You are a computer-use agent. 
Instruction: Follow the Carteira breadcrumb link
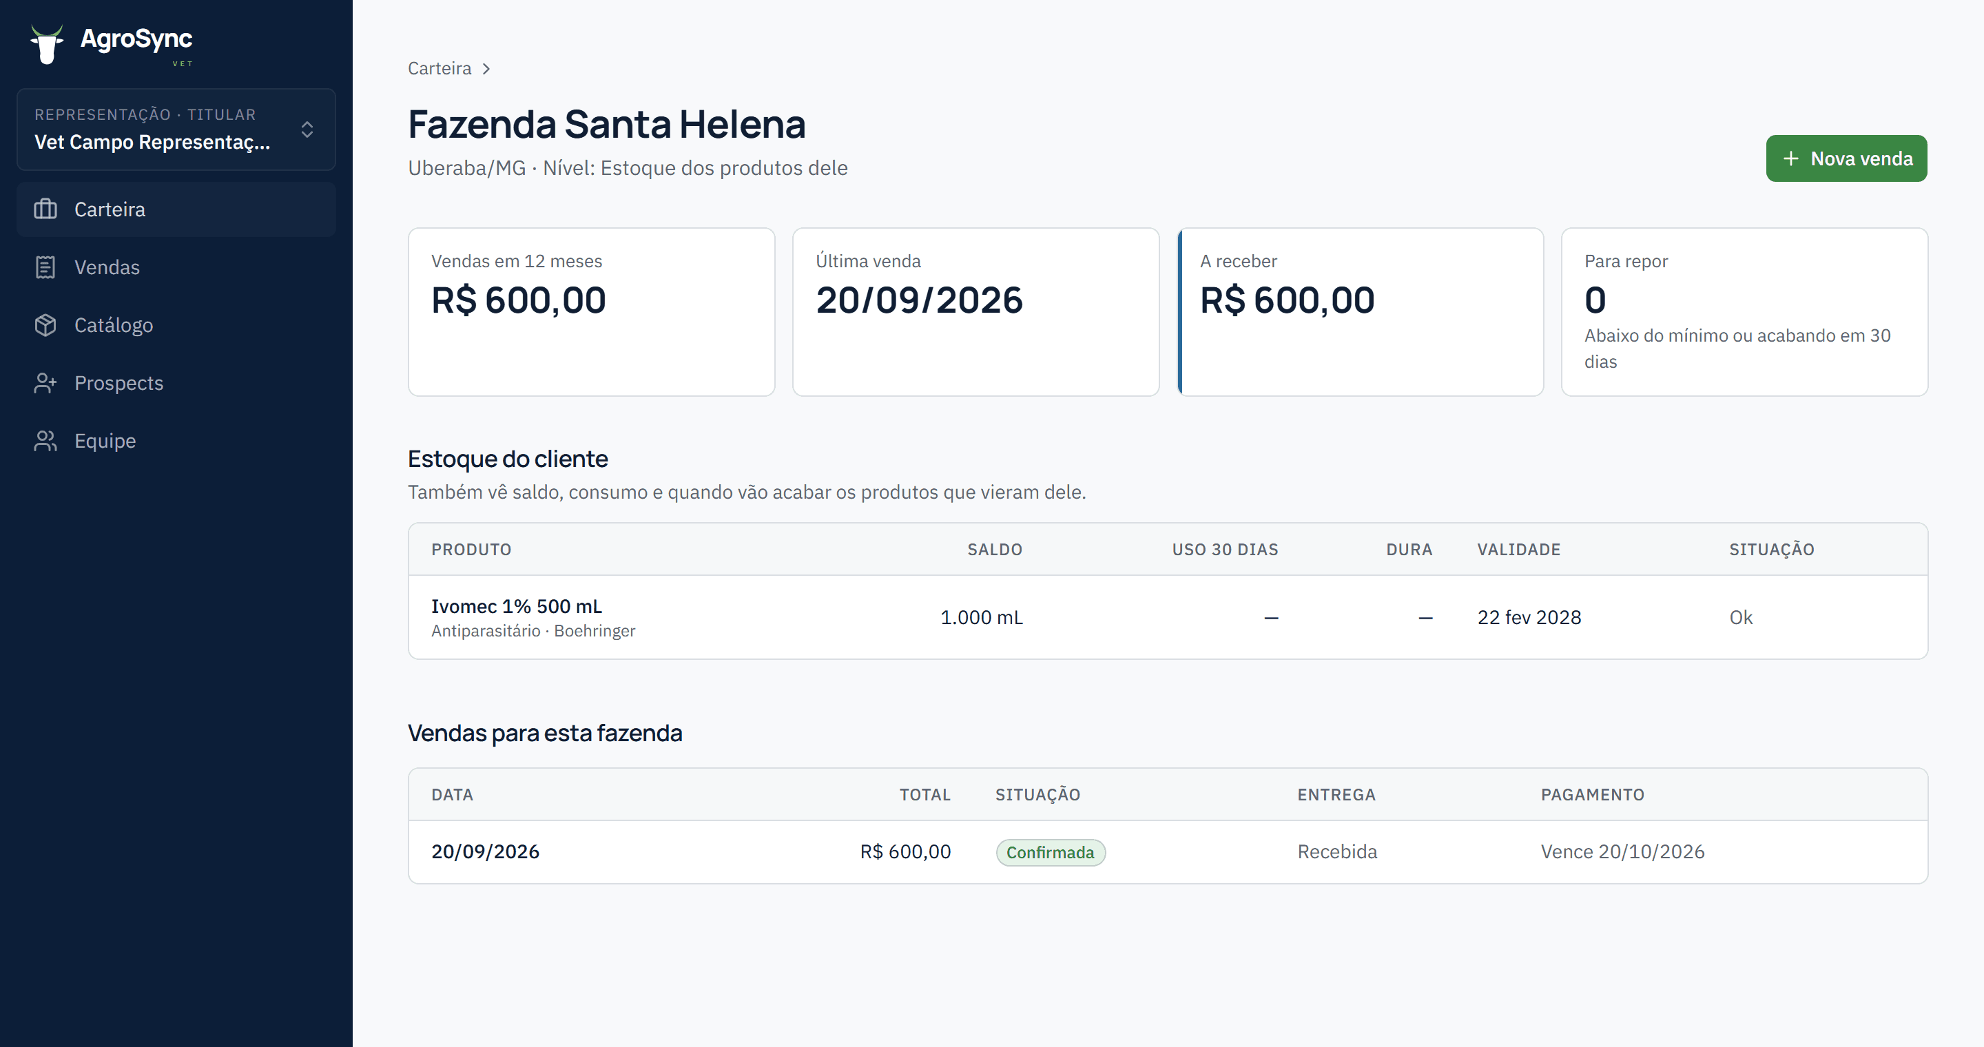[439, 68]
